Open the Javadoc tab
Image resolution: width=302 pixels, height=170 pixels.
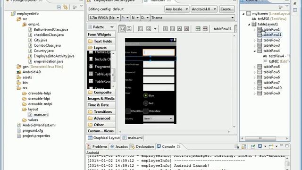[119, 147]
